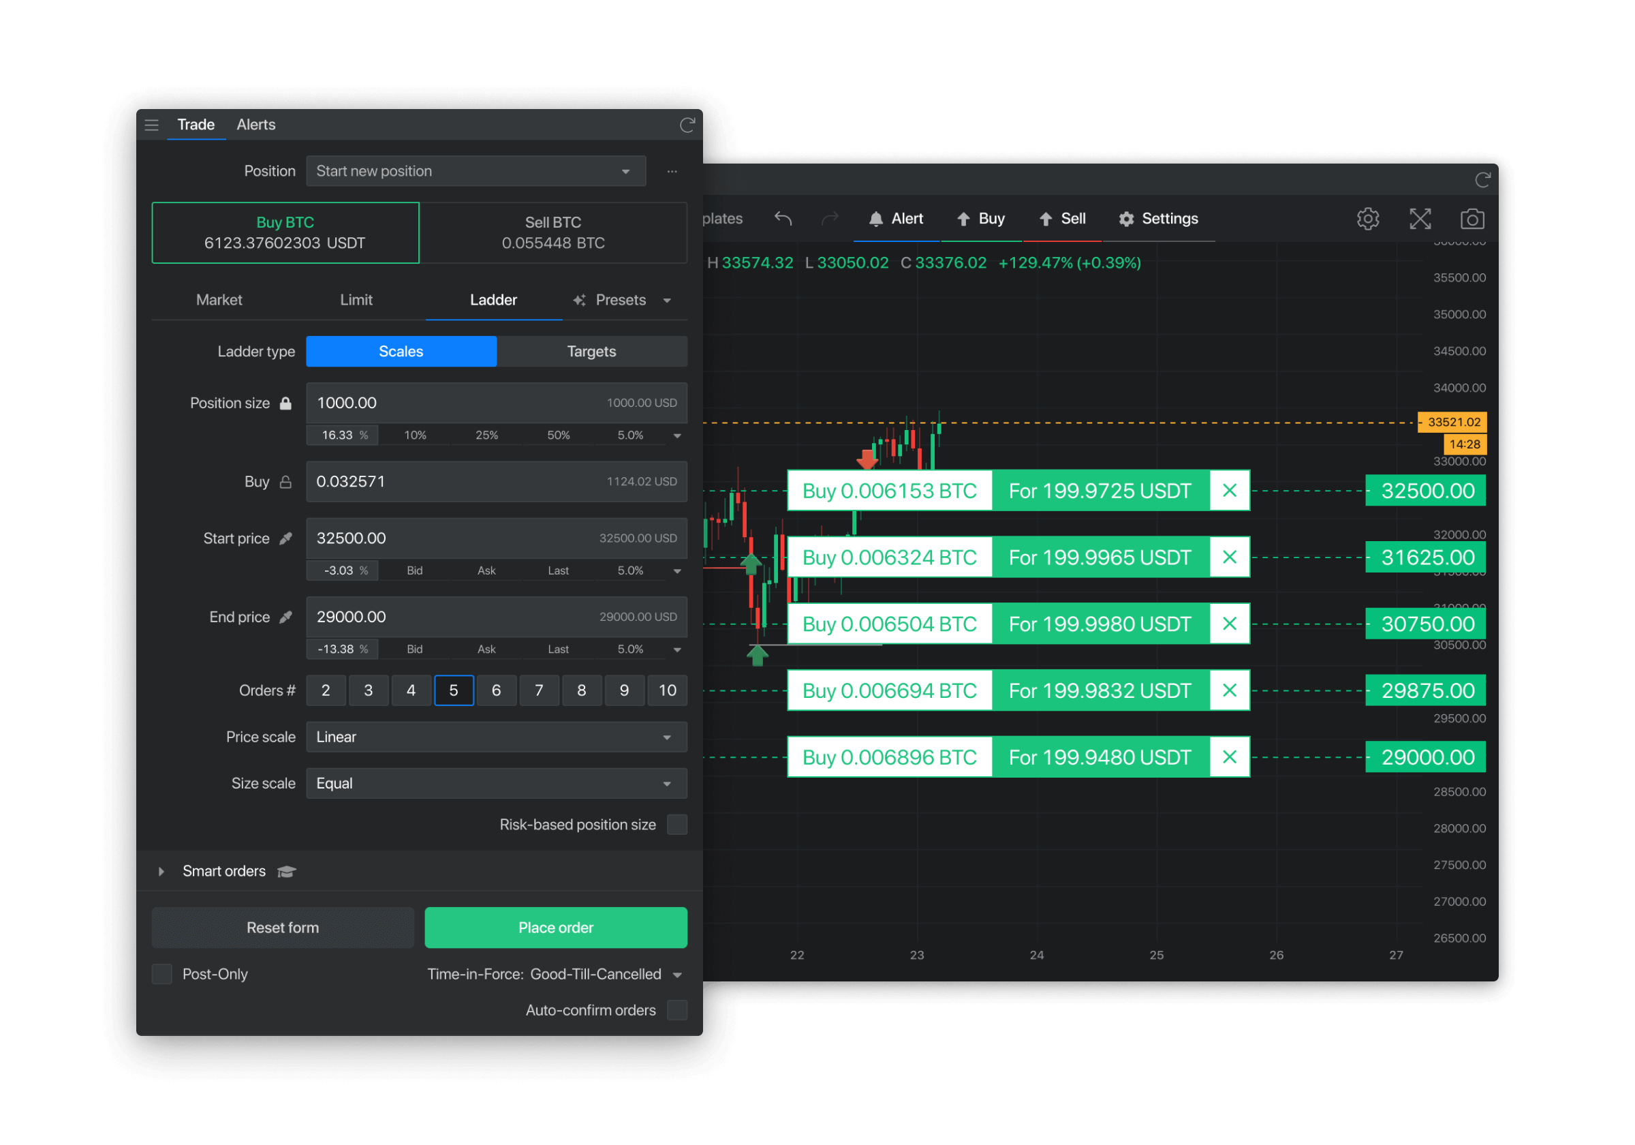This screenshot has height=1145, width=1635.
Task: Toggle the Buy amount lock icon
Action: point(285,483)
